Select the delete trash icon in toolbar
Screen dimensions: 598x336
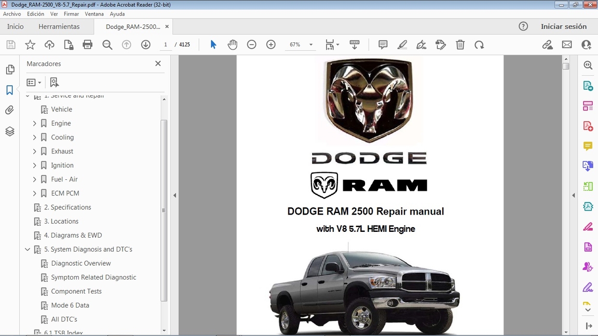coord(460,44)
